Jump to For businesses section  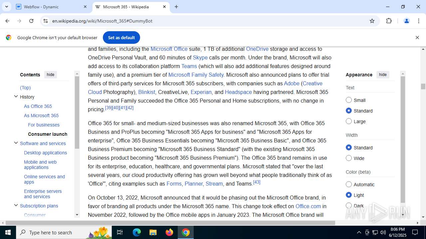coord(44,125)
